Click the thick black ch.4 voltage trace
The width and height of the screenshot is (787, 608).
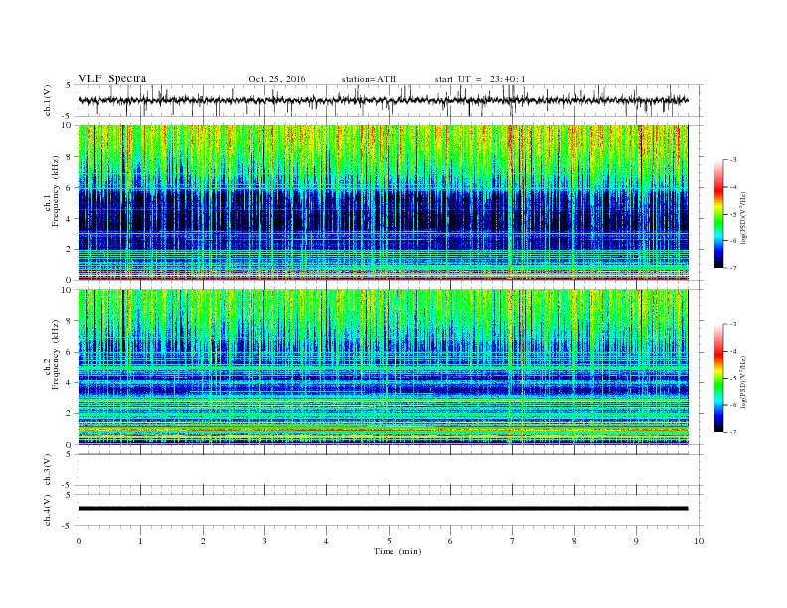[x=383, y=509]
